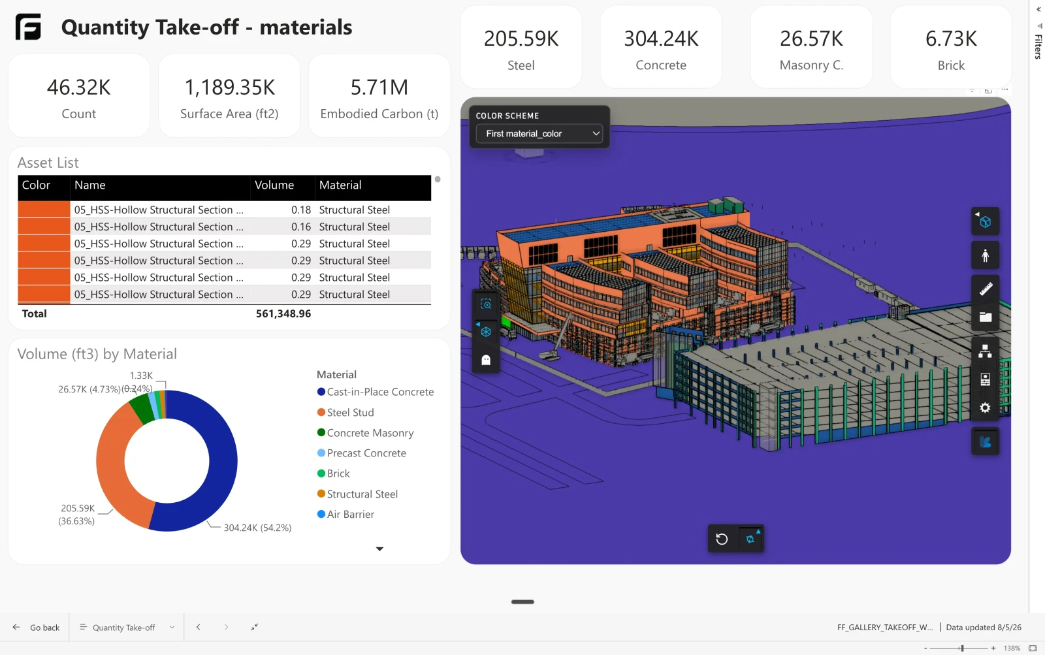Click the Concrete 304.24K card
The height and width of the screenshot is (655, 1045).
coord(661,47)
